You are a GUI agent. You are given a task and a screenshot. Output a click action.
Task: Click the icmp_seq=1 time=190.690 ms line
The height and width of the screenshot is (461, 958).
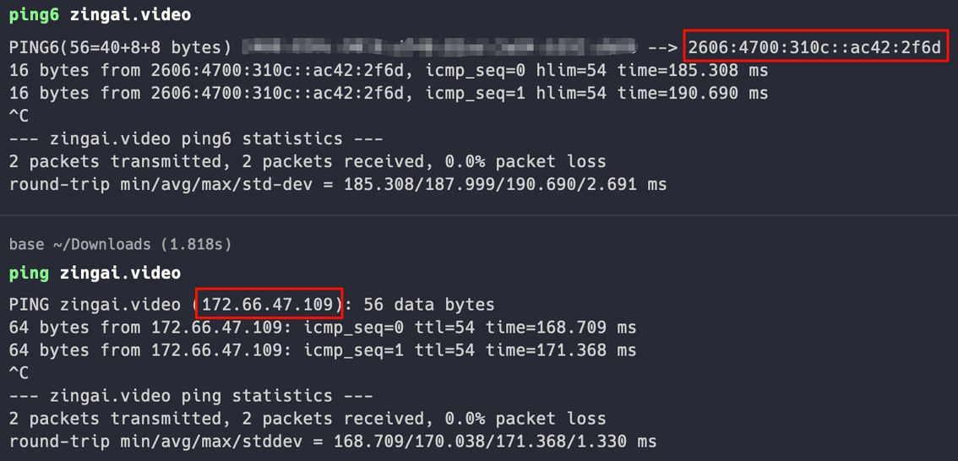pyautogui.click(x=389, y=93)
